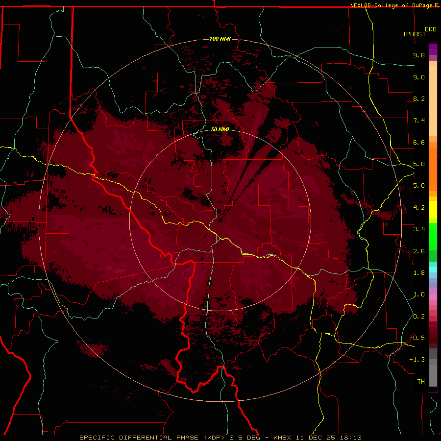Click the 6.6 legend value

(419, 142)
